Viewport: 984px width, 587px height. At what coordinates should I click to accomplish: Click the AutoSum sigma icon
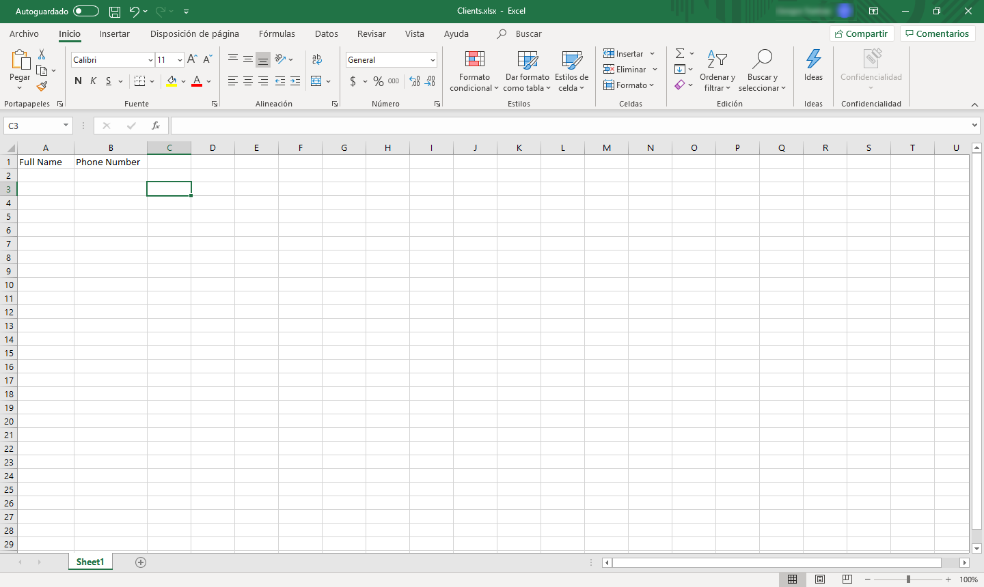pos(680,53)
